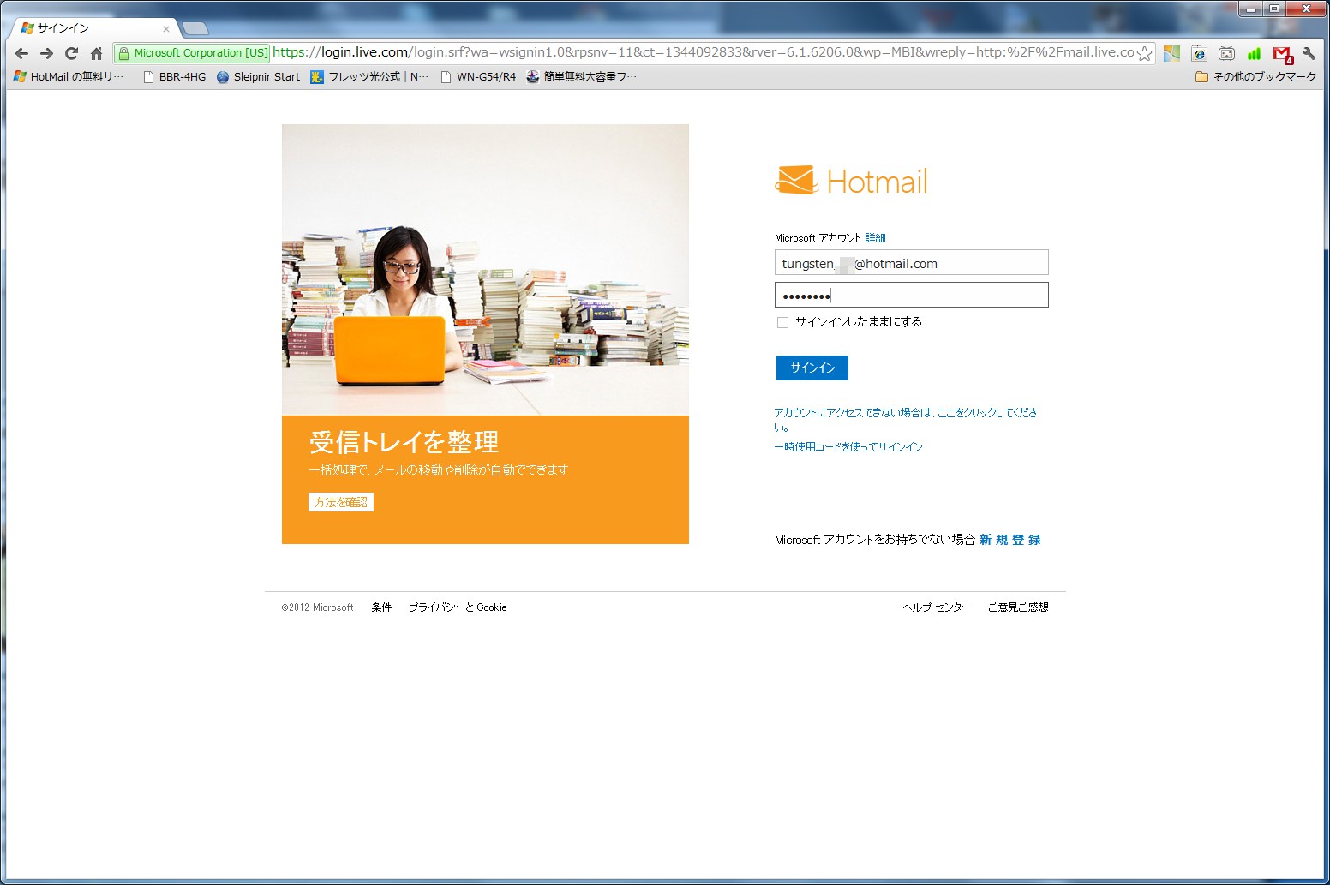Click the 一時使用コードを使ってサインイン link

click(x=848, y=447)
